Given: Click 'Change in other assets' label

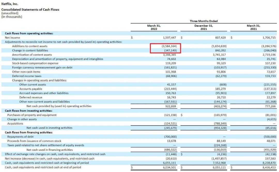Looking at the screenshot, I should pos(22,119).
